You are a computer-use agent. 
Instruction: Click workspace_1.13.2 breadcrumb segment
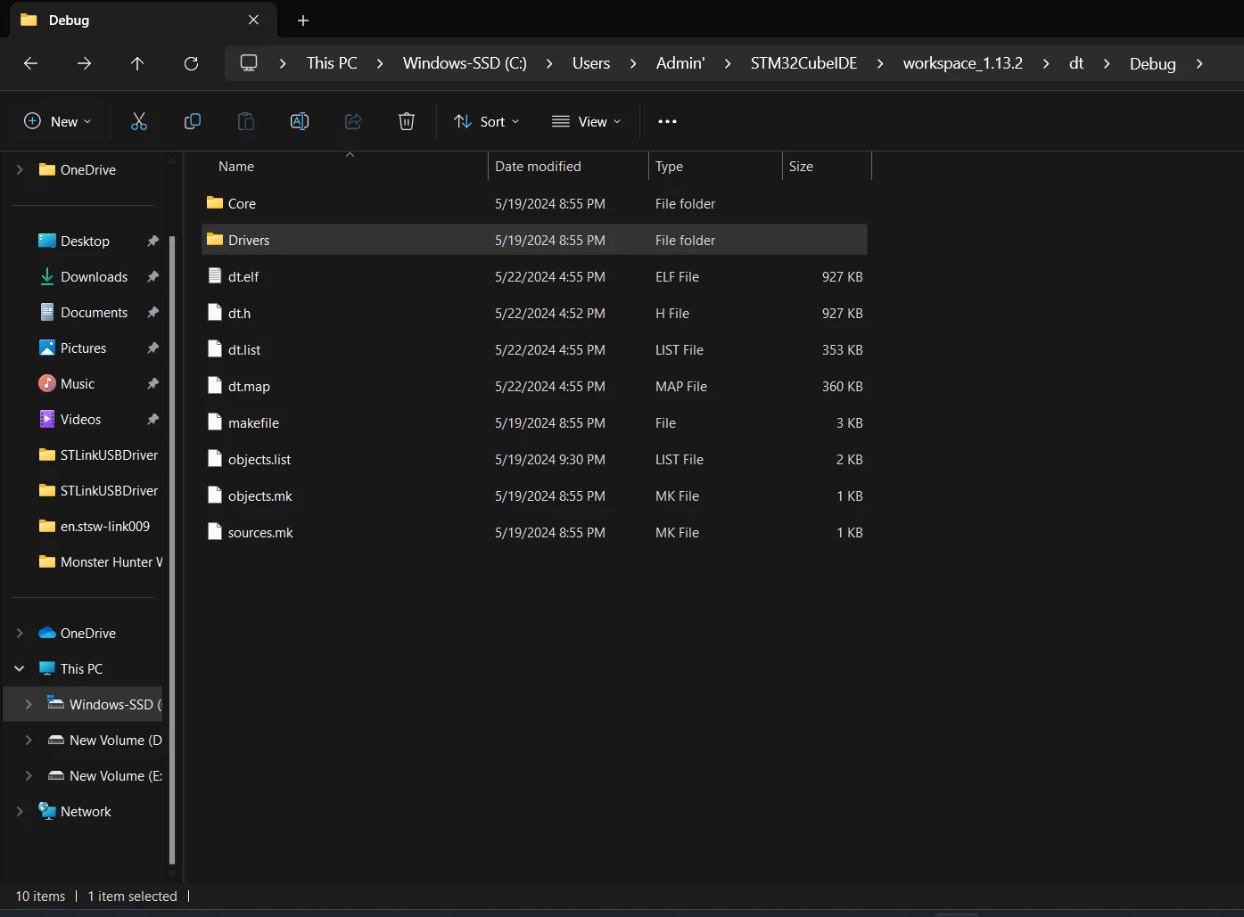(962, 63)
